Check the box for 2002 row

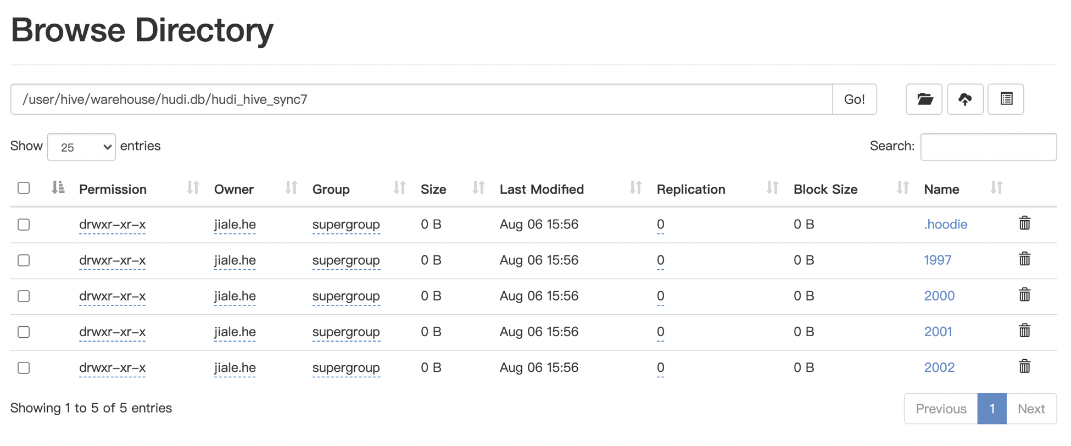click(24, 367)
